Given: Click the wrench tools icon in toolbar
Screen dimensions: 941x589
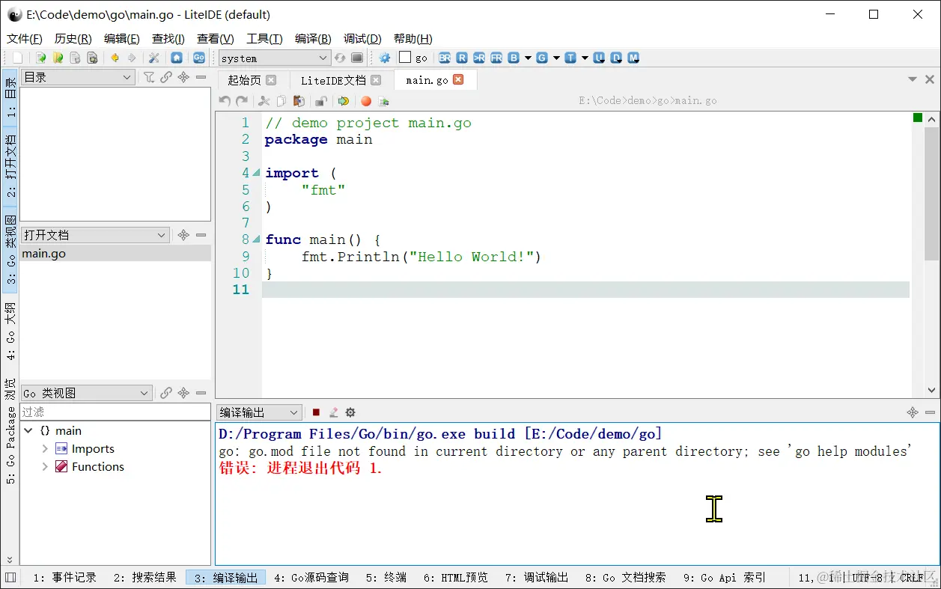Looking at the screenshot, I should tap(154, 58).
